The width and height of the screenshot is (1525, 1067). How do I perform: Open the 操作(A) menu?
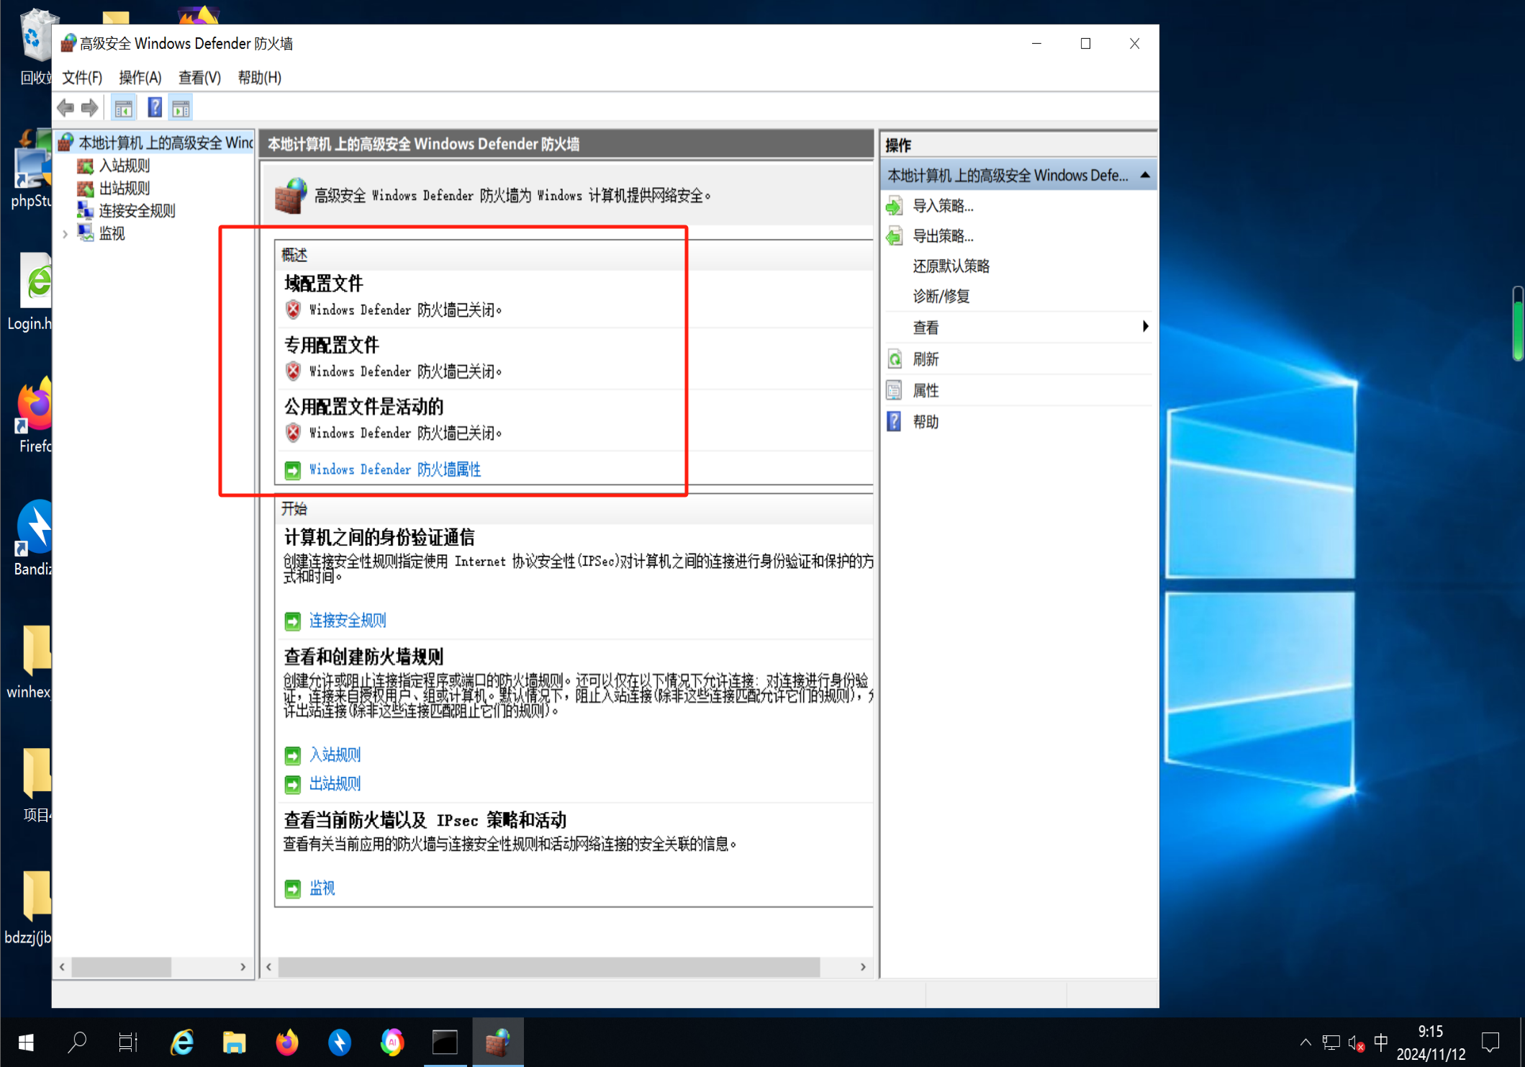click(140, 77)
